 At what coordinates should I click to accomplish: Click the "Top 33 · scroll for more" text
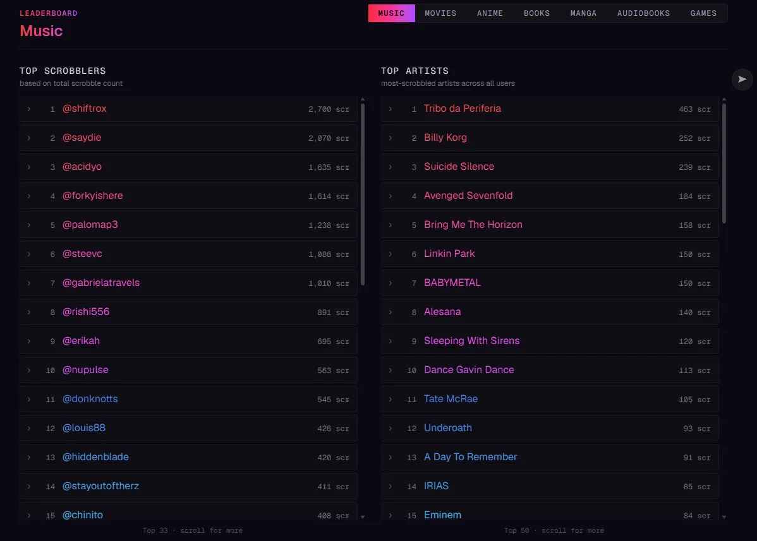coord(193,530)
